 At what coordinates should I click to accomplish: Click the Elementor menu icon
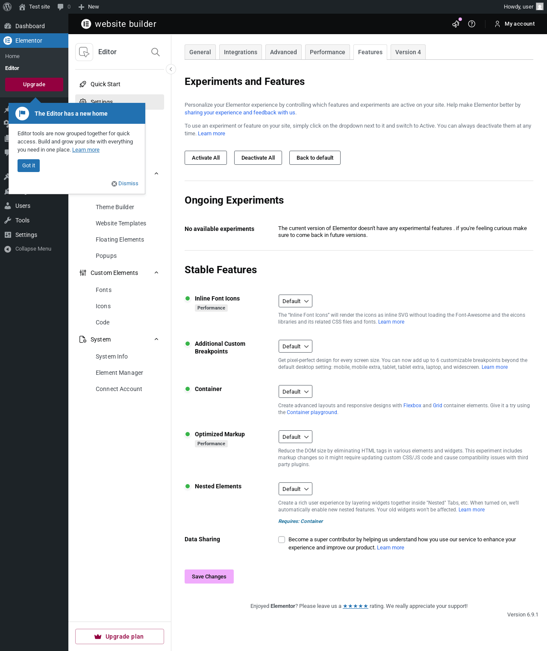click(x=8, y=41)
